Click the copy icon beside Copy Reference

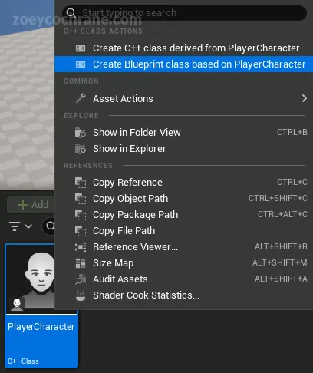(x=81, y=183)
